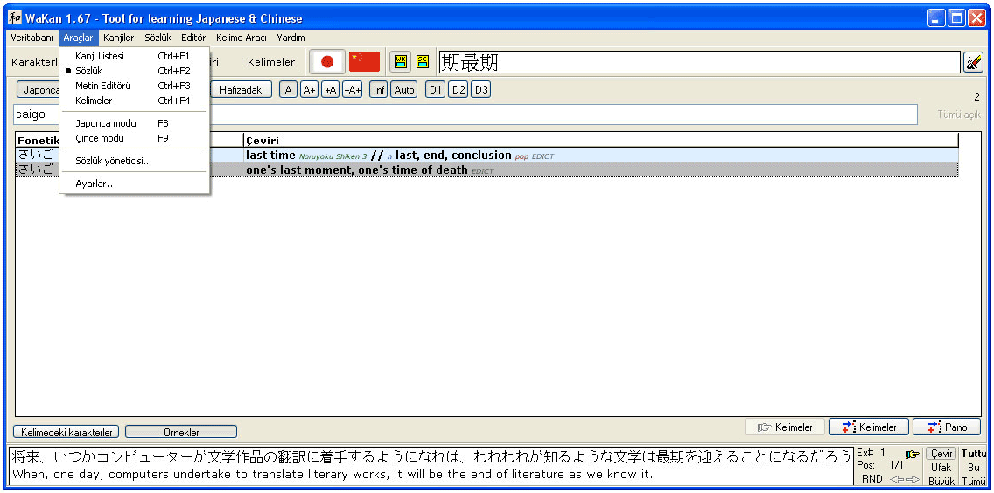Switch to Japanese mode via the Japan flag
994x493 pixels.
pos(327,61)
